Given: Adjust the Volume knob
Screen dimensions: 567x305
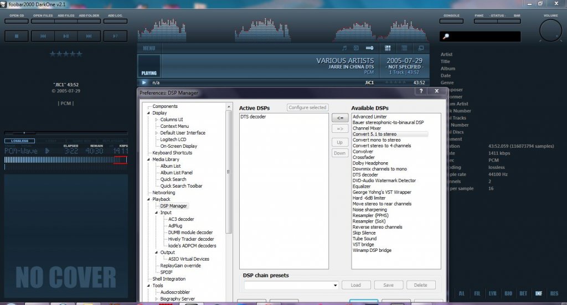Looking at the screenshot, I should (550, 30).
